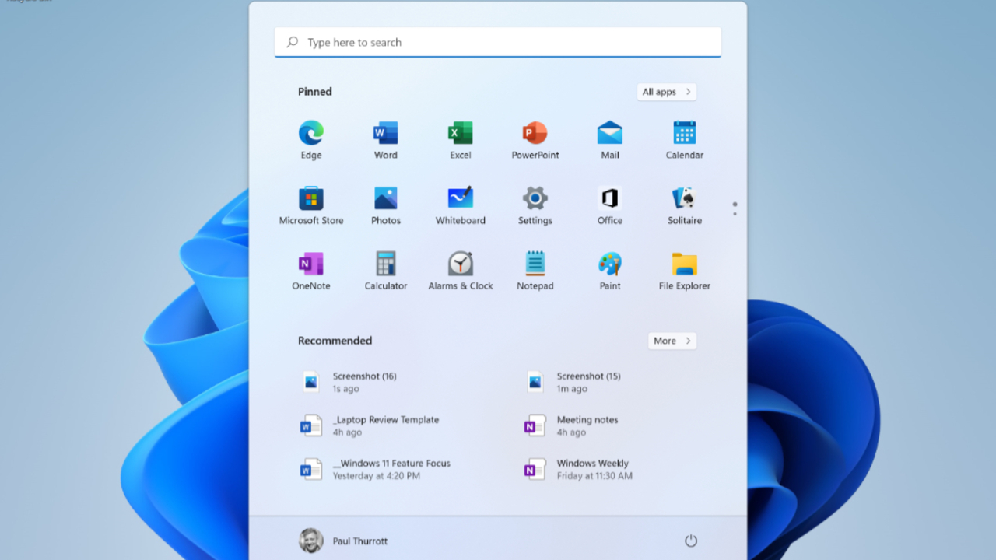Launch OneNote from pinned apps
This screenshot has width=996, height=560.
point(311,271)
